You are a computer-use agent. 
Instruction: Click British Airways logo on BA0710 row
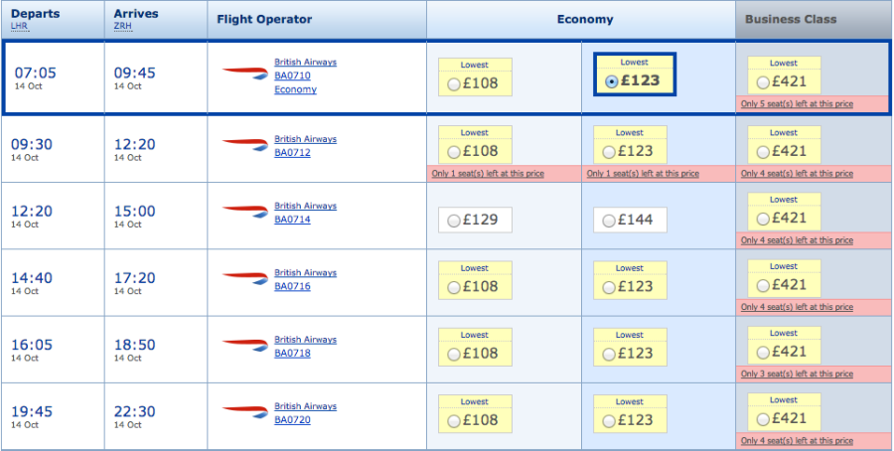point(244,71)
